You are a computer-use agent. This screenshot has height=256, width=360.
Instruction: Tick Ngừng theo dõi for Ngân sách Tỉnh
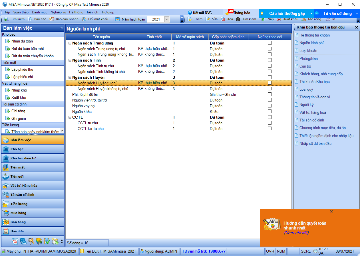coord(270,60)
